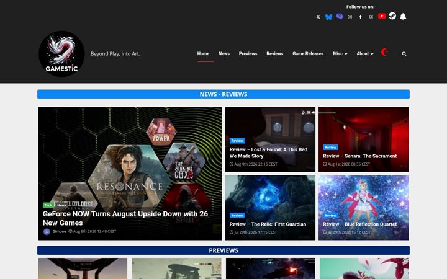Click the green Tech category tag
Screen dimensions: 447x279
pos(48,205)
